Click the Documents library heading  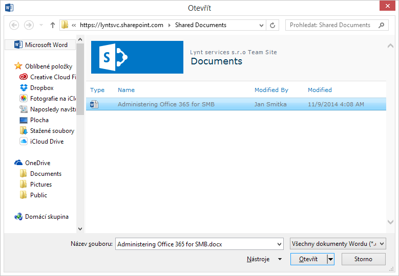coord(216,61)
